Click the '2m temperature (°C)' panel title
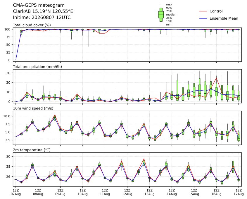The width and height of the screenshot is (247, 199). (x=32, y=150)
